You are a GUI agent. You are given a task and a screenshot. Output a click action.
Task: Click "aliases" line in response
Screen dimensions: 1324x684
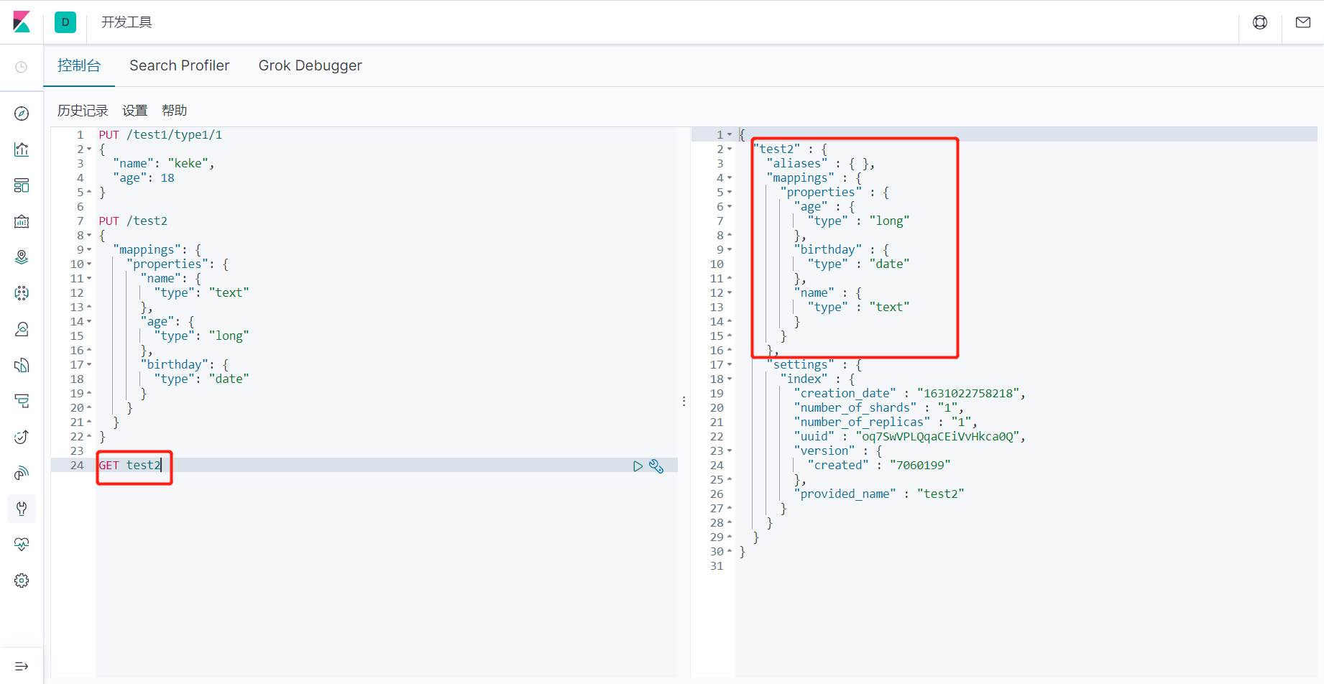pos(821,164)
